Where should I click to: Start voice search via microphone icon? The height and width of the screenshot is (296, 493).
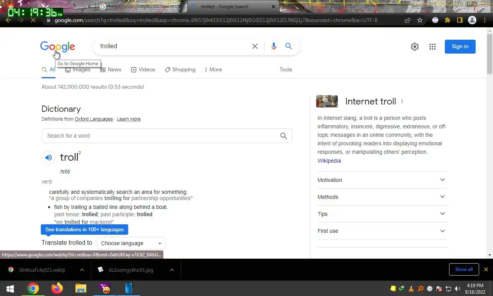(x=274, y=46)
